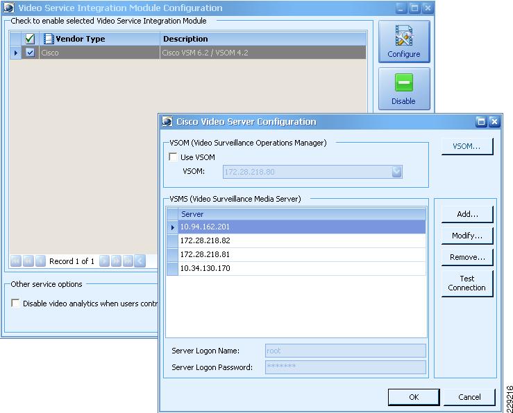This screenshot has height=413, width=513.
Task: Maximize the Video Service Integration Module window
Action: [x=414, y=8]
